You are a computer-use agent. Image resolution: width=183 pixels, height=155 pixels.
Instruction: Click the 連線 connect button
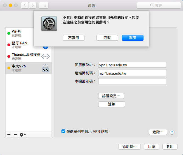[x=111, y=104]
